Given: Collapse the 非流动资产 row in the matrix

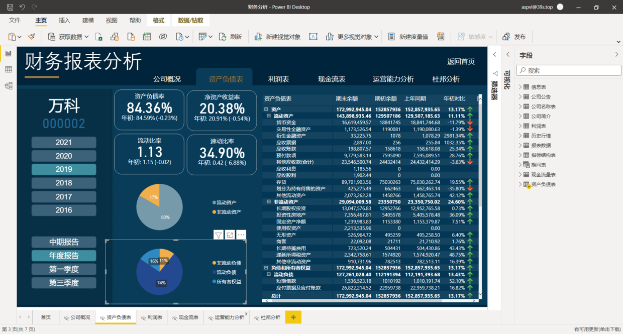Looking at the screenshot, I should click(269, 202).
